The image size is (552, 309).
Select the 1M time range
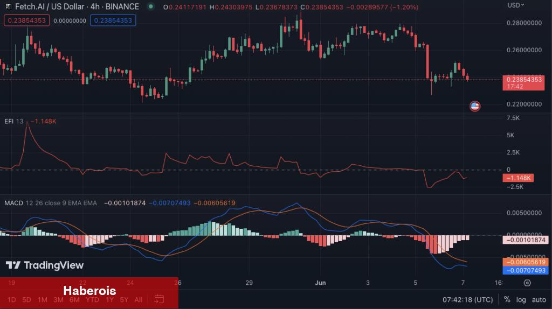coord(42,300)
